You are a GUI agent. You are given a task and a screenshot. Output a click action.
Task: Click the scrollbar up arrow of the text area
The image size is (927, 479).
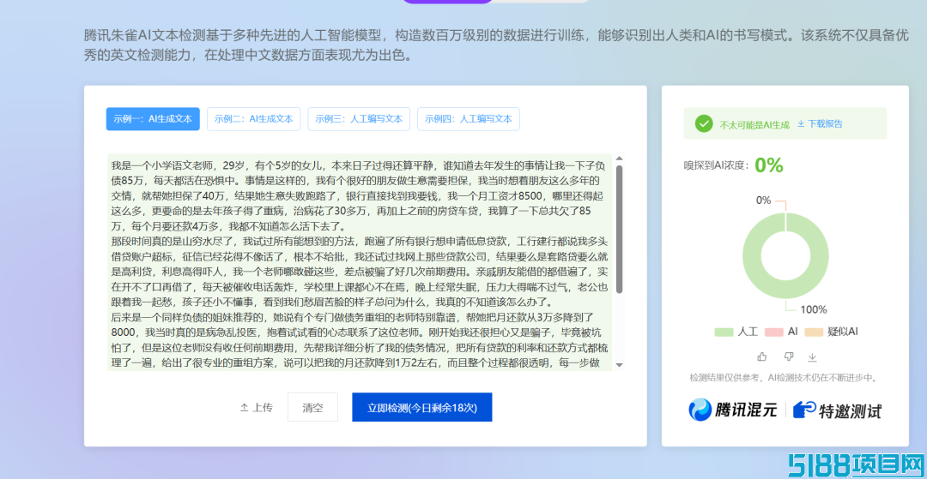619,158
